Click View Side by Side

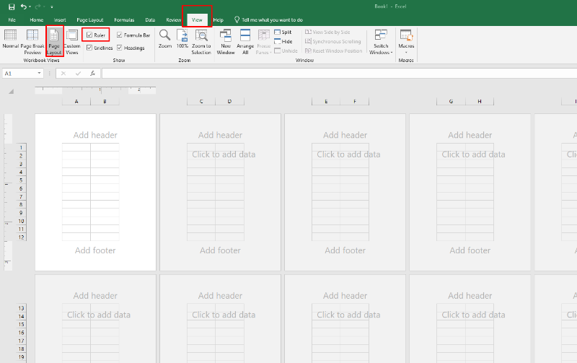tap(327, 32)
